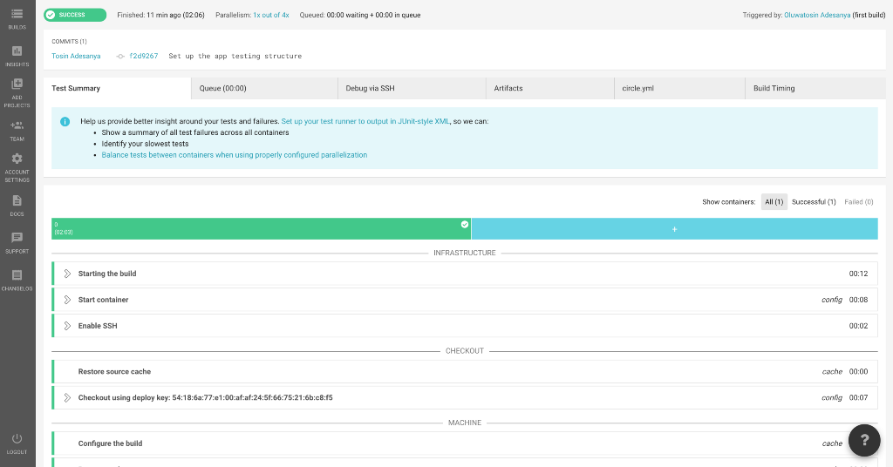Click the Logout power icon
This screenshot has height=467, width=893.
[x=17, y=439]
